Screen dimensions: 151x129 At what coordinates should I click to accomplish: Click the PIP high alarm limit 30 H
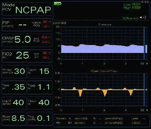point(47,22)
